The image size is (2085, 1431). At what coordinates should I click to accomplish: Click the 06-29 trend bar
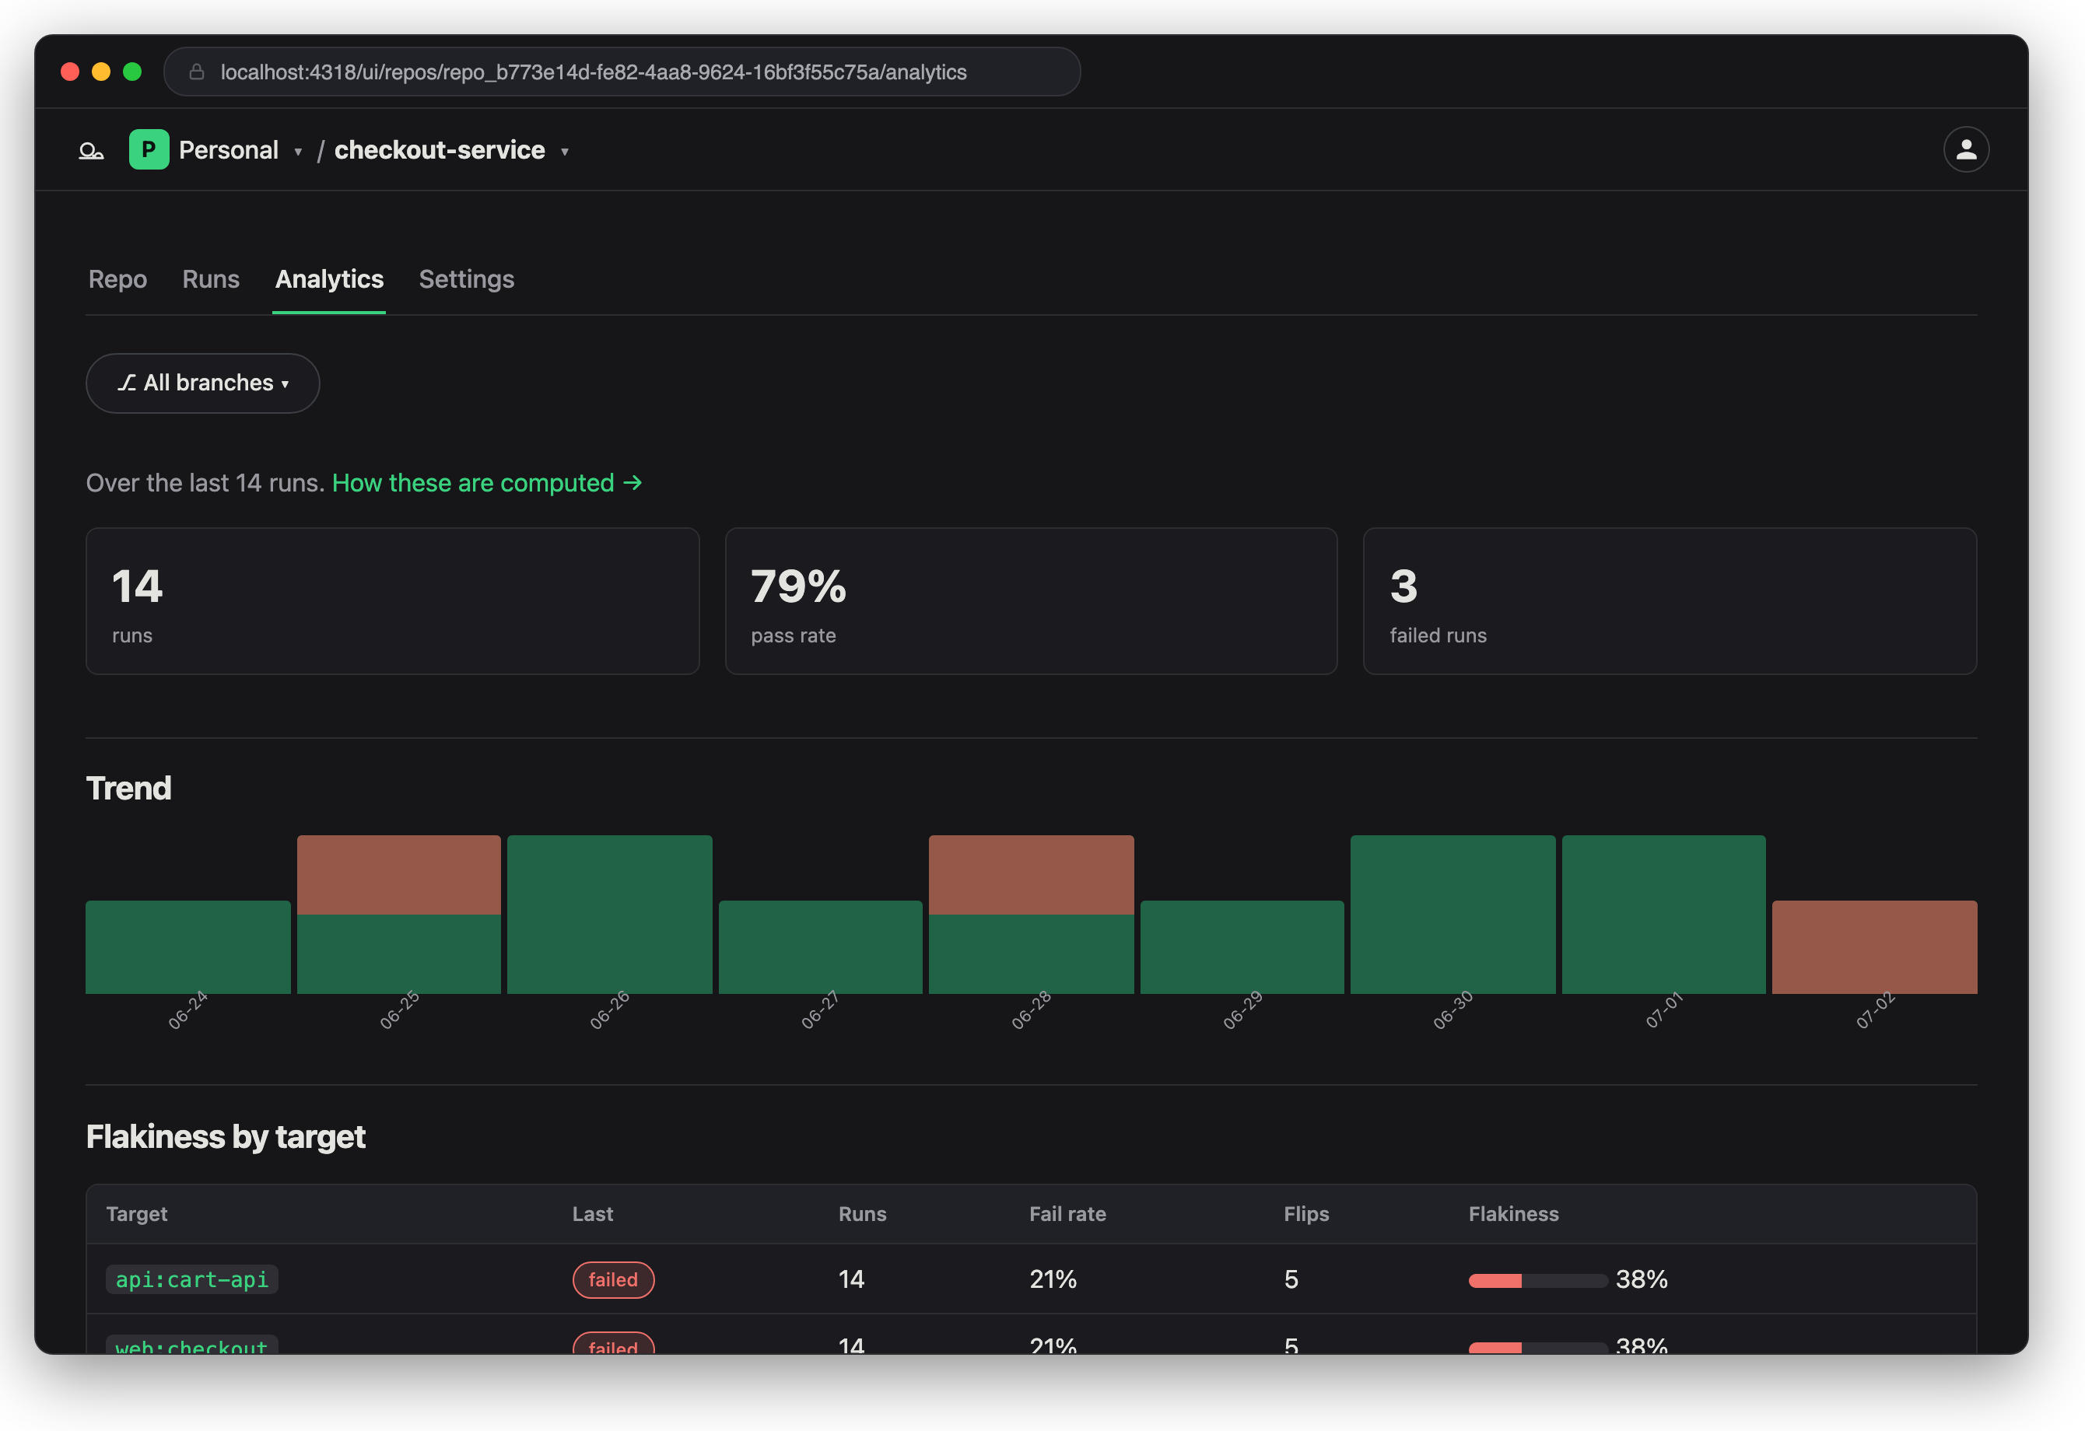(x=1242, y=946)
